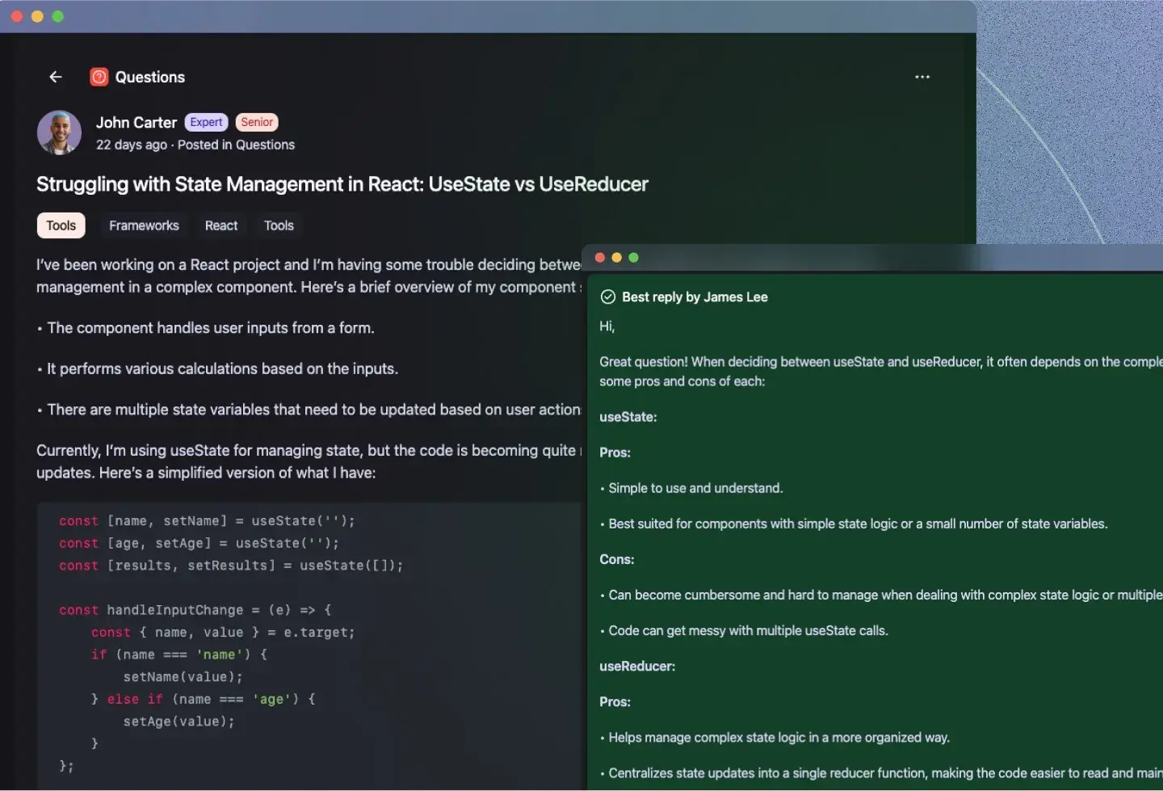The width and height of the screenshot is (1163, 791).
Task: Click the code line "const [name, setName]"
Action: click(207, 521)
